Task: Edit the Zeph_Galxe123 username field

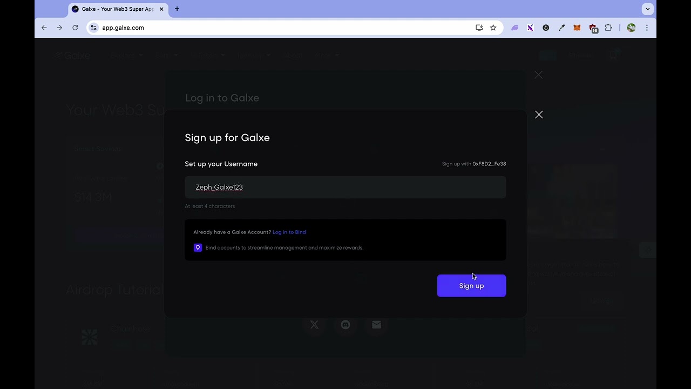Action: click(345, 187)
